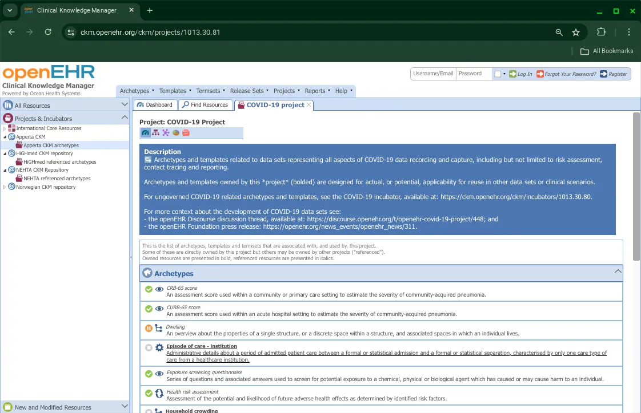
Task: Click the Log In button
Action: pyautogui.click(x=520, y=74)
